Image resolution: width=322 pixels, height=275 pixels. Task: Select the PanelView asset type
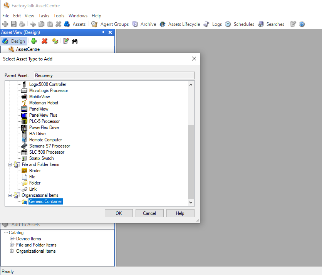pos(39,109)
